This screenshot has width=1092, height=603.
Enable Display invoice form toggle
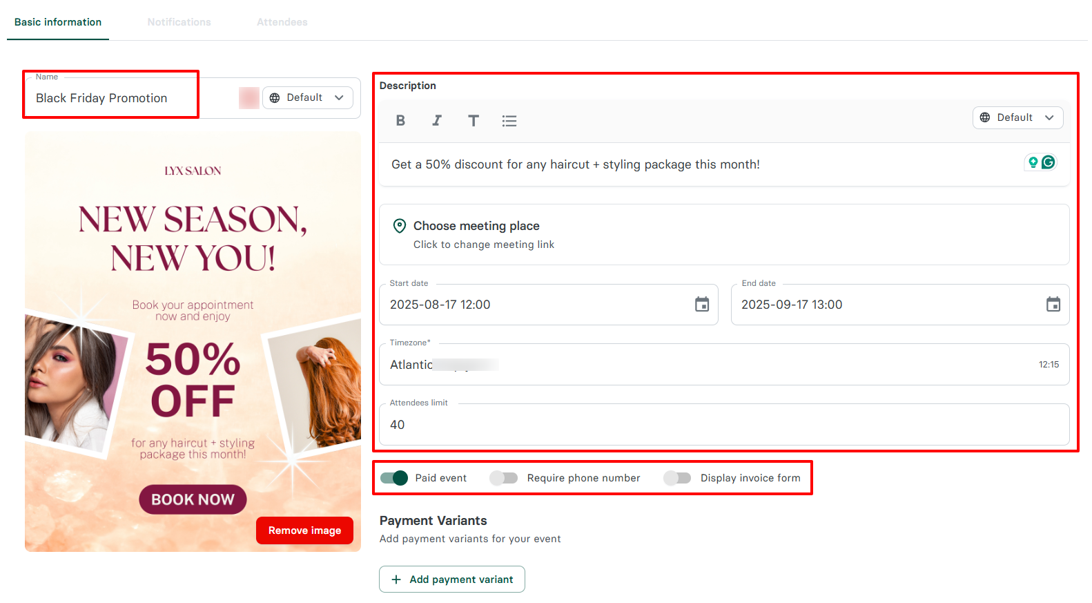point(677,478)
